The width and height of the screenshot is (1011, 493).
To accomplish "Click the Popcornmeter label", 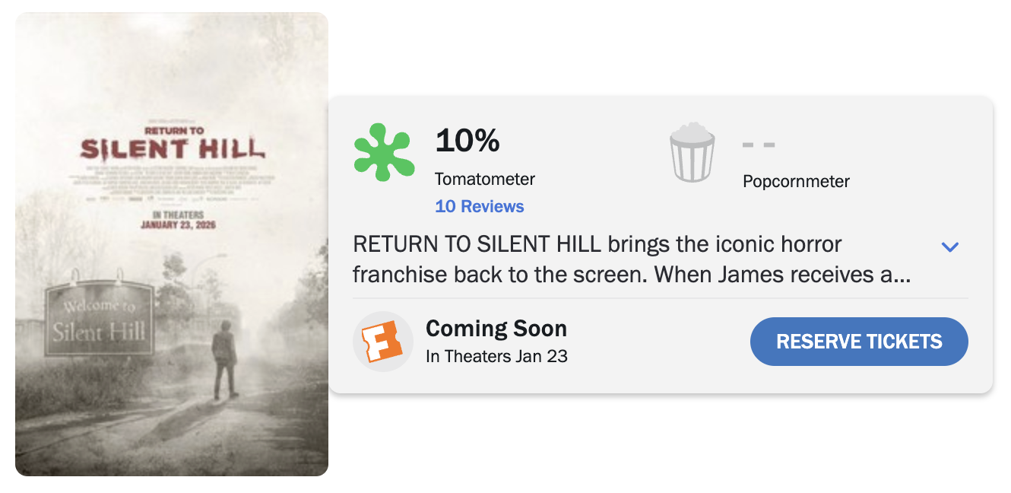I will 796,181.
